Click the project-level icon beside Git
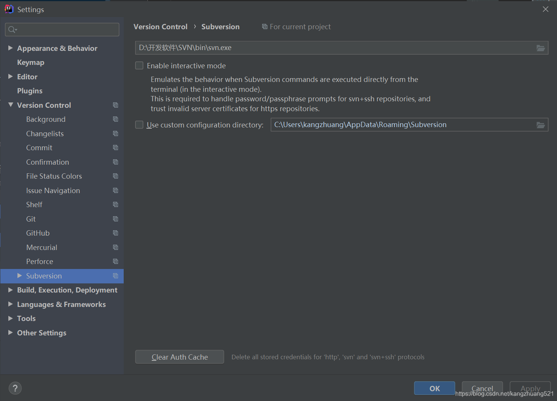Viewport: 557px width, 401px height. point(116,219)
